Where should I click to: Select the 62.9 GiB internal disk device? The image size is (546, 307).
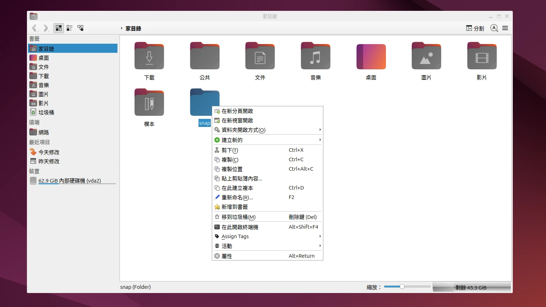click(x=70, y=180)
